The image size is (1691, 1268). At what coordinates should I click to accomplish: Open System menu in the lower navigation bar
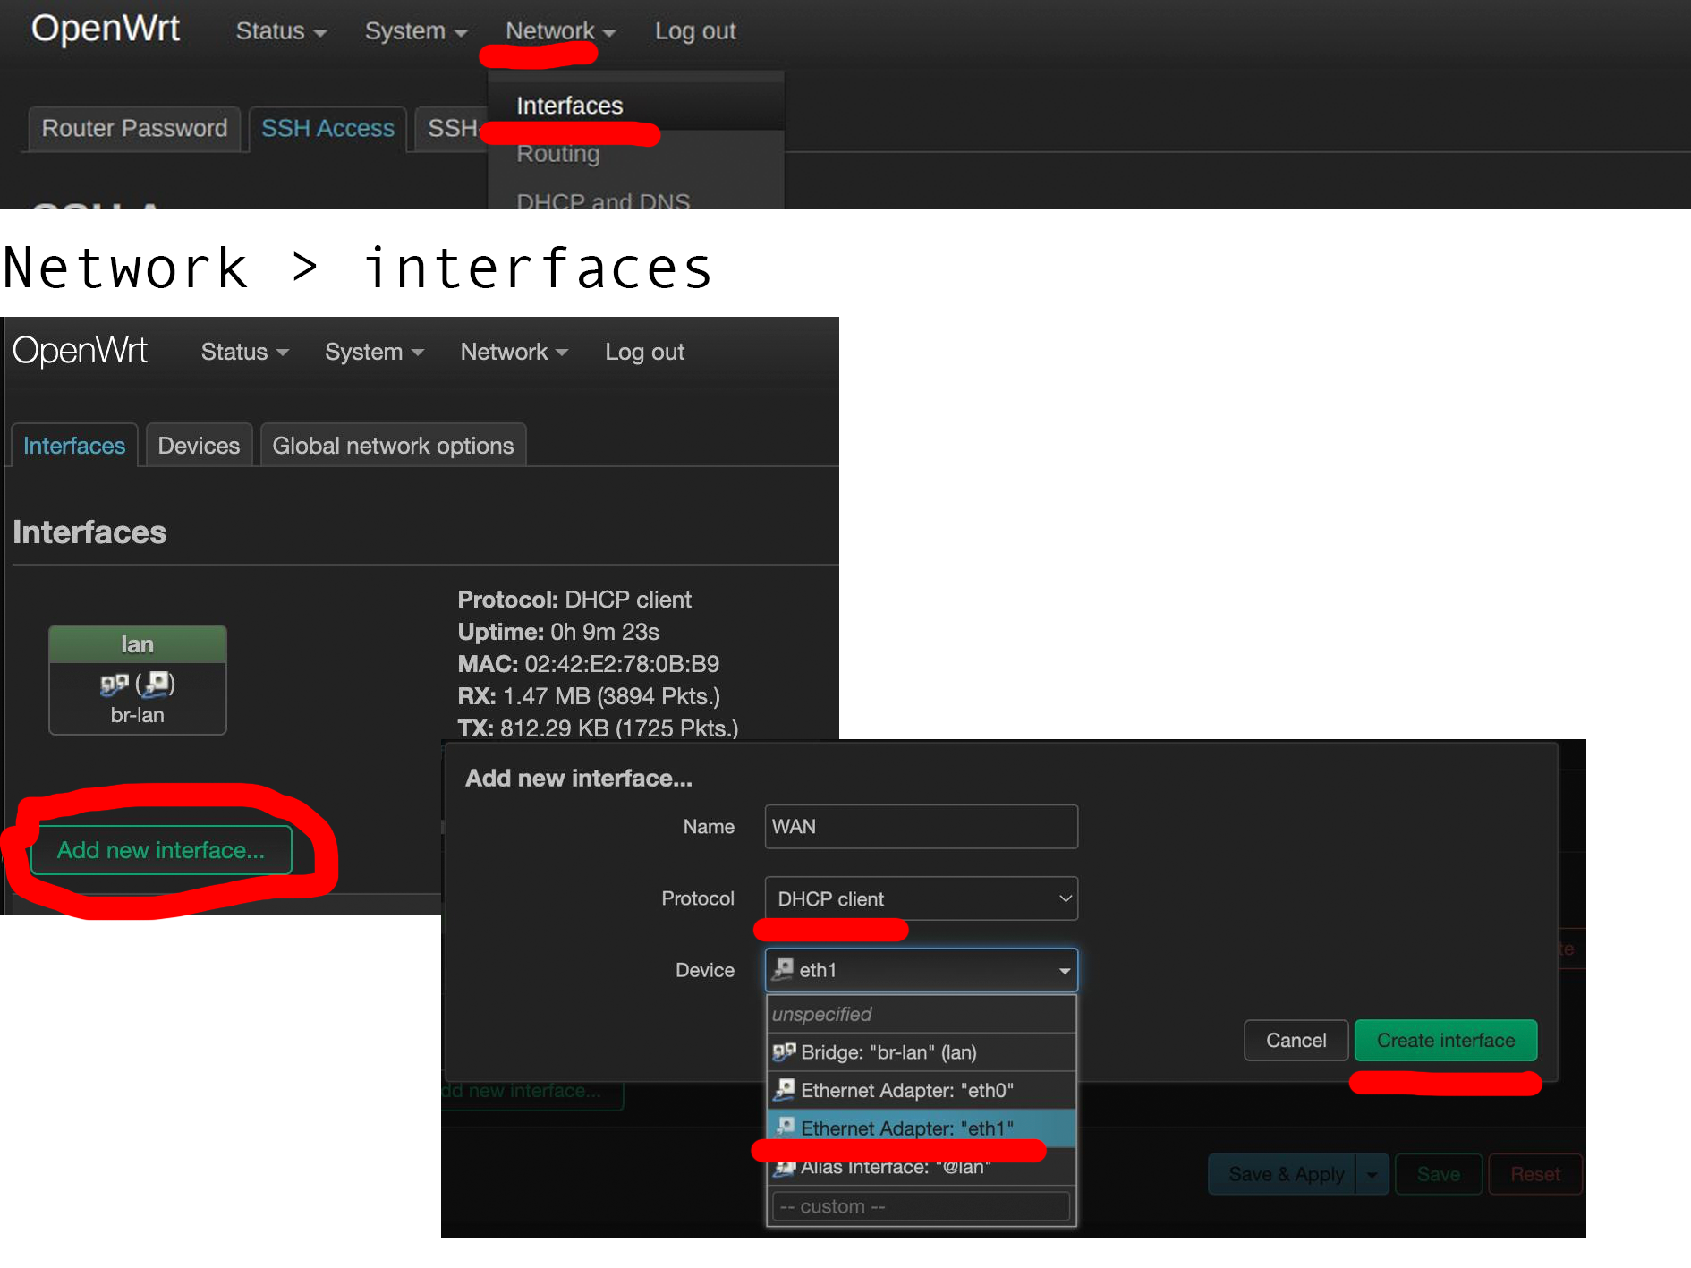(x=374, y=352)
